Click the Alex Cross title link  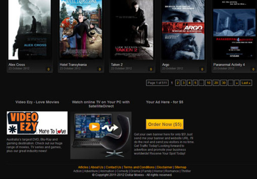pyautogui.click(x=17, y=64)
